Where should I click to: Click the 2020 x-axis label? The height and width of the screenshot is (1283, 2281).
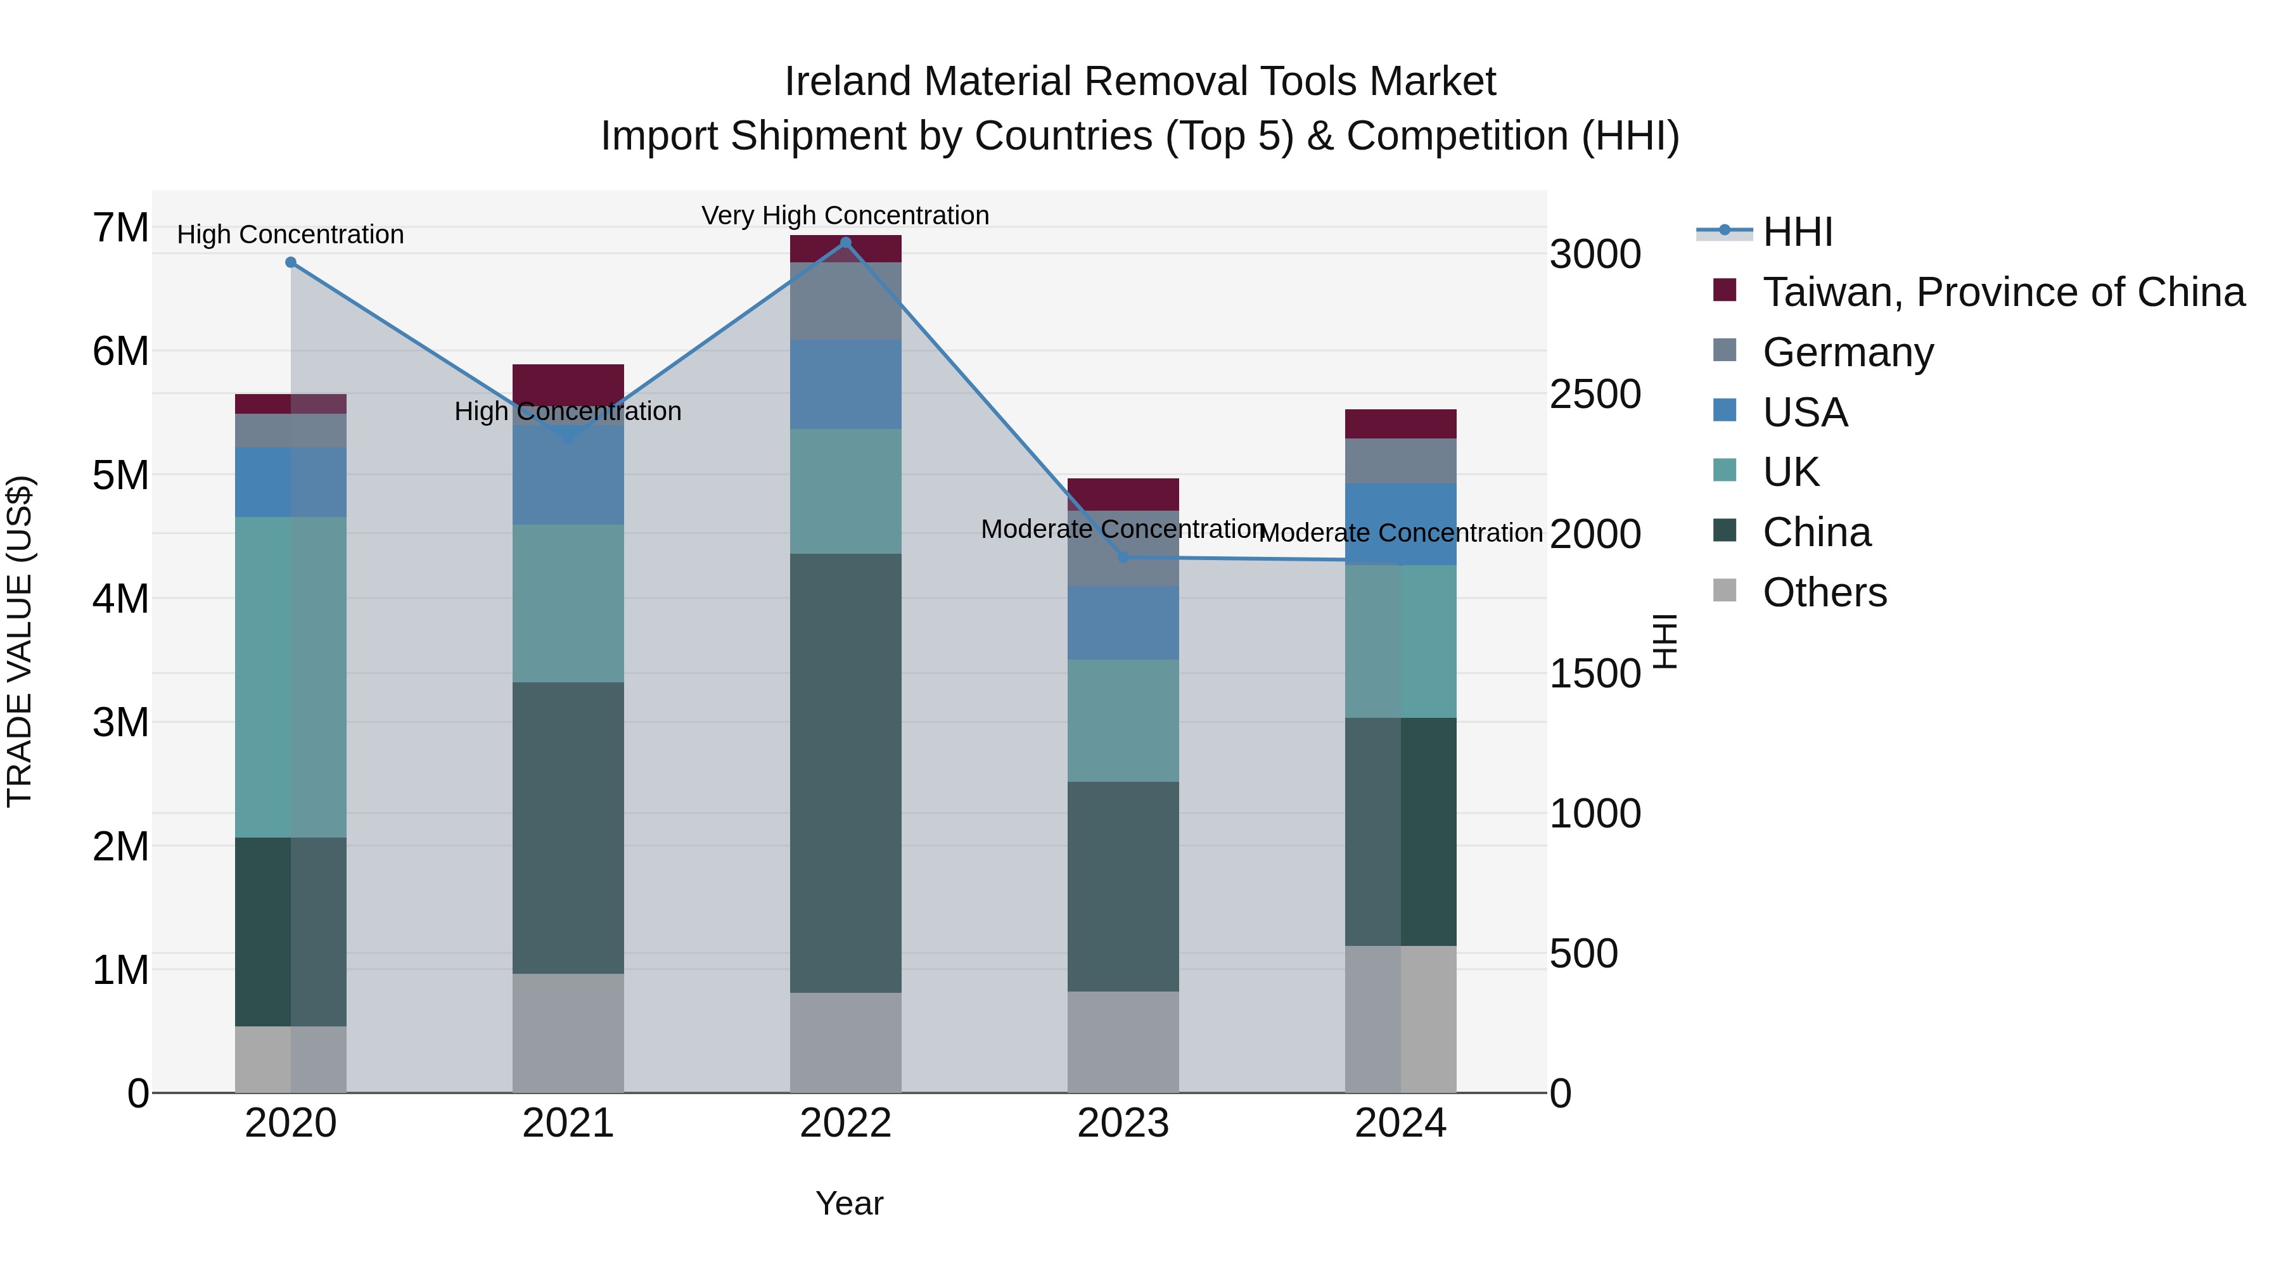click(x=290, y=1123)
